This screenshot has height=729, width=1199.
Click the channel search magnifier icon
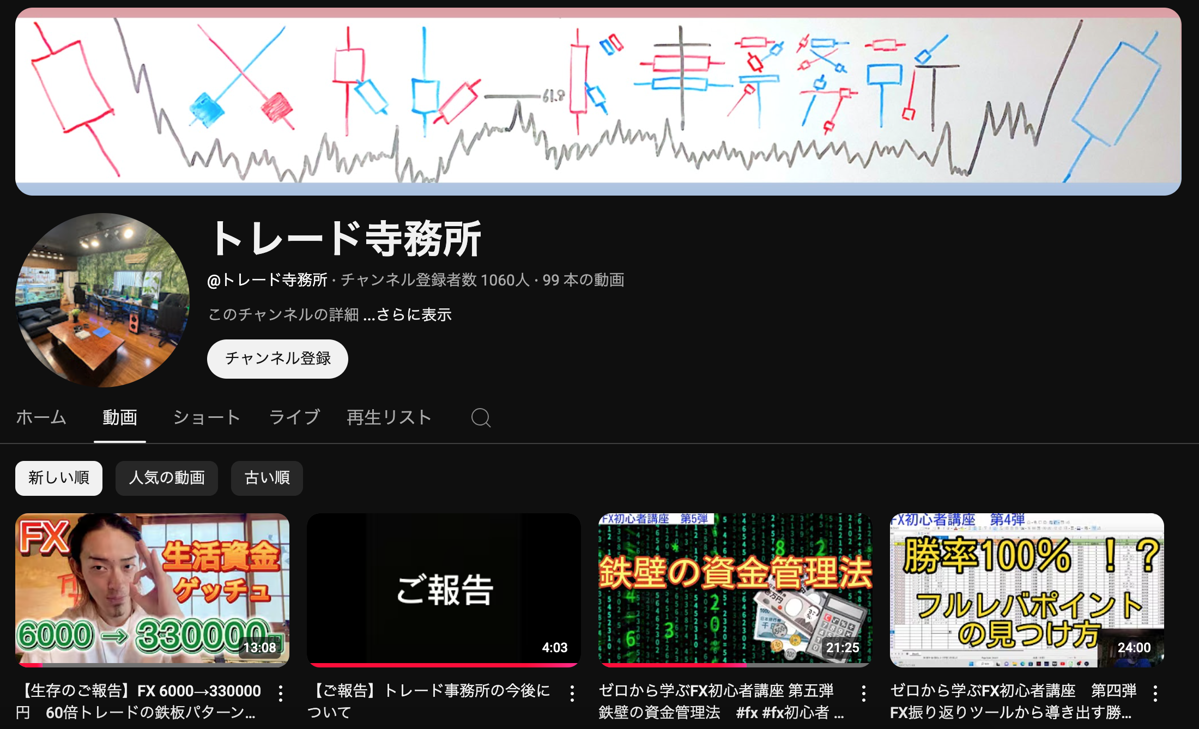tap(481, 418)
